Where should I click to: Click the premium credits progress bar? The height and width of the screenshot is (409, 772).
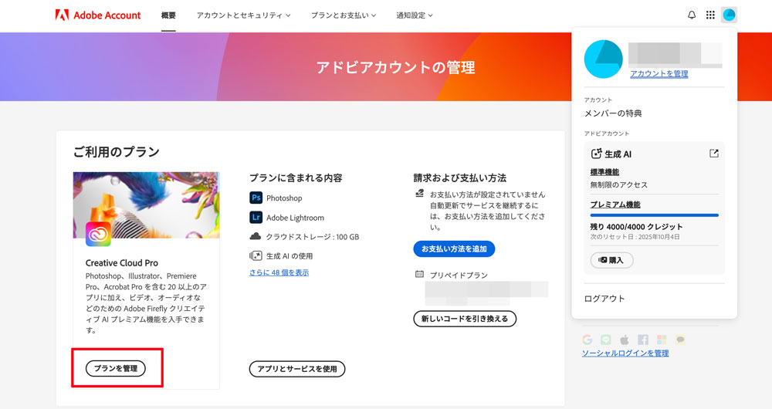654,215
